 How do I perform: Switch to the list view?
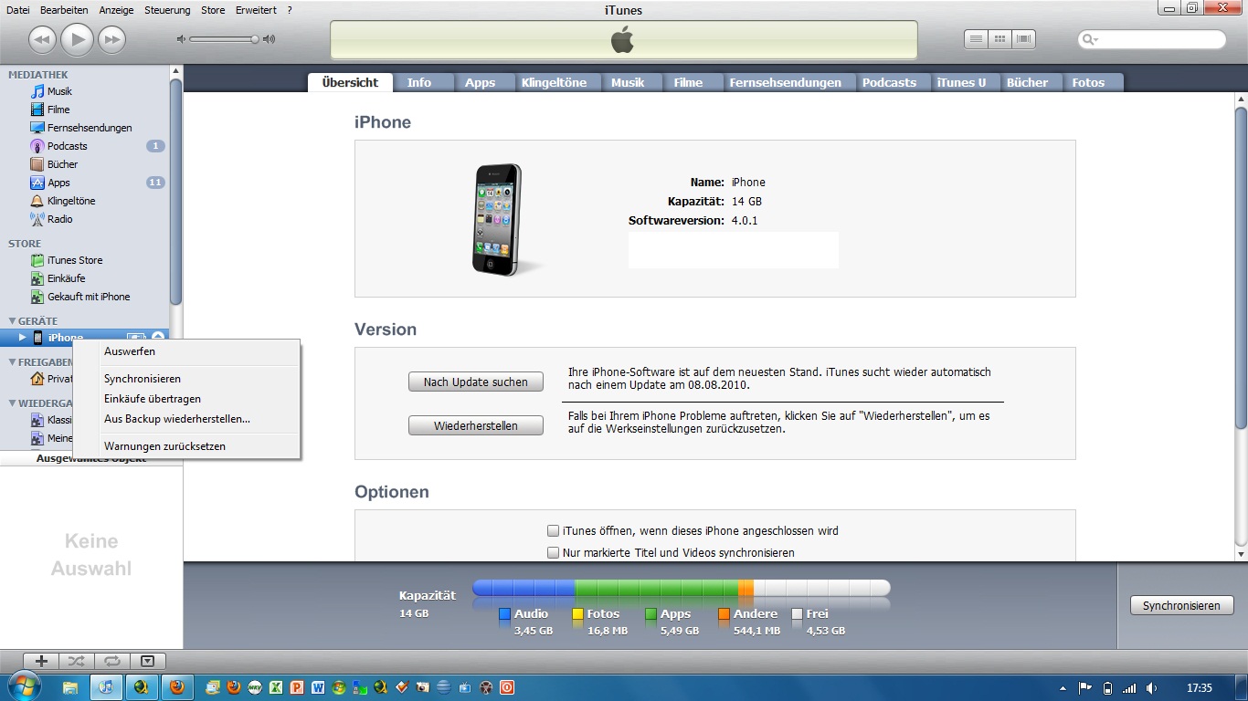pyautogui.click(x=976, y=39)
